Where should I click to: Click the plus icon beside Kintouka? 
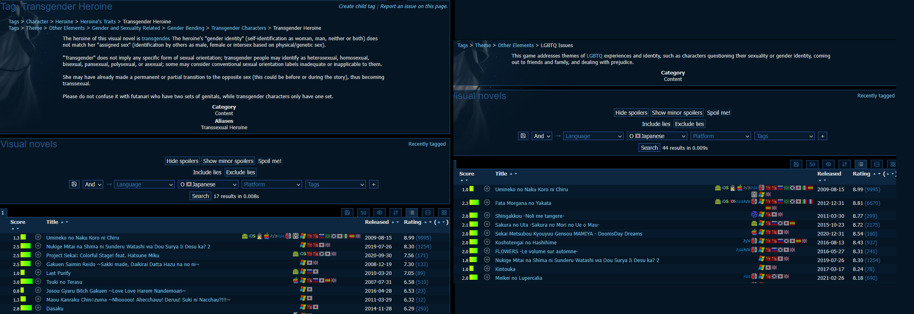pos(487,269)
